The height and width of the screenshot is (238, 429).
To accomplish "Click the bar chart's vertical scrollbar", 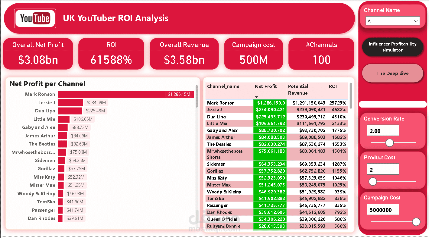I will [197, 96].
